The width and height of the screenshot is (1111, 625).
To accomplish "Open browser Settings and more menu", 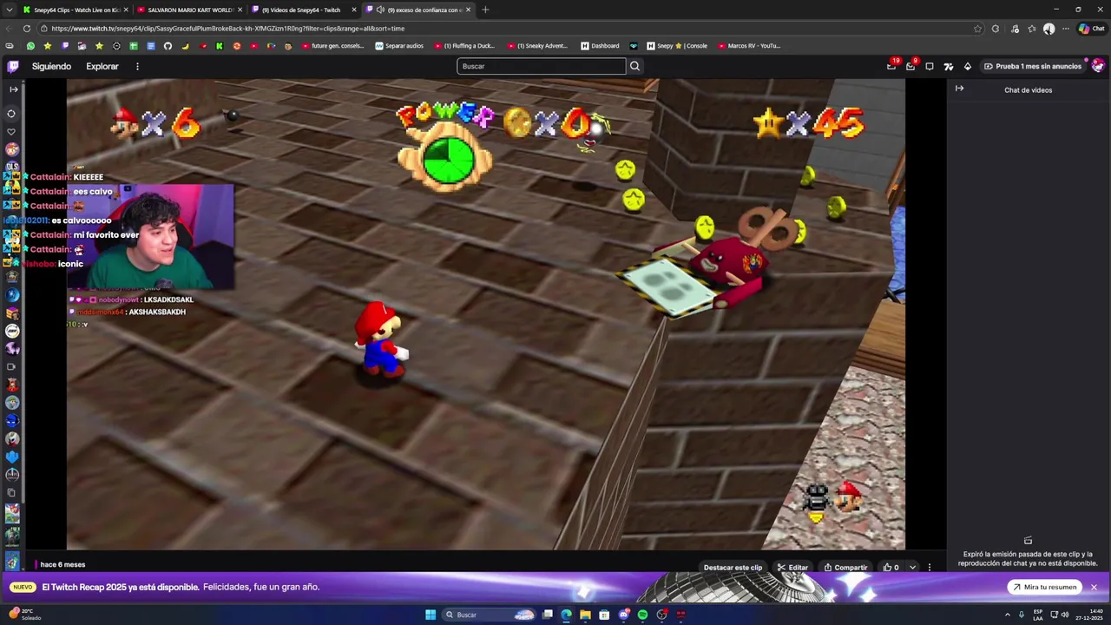I will [x=1066, y=28].
